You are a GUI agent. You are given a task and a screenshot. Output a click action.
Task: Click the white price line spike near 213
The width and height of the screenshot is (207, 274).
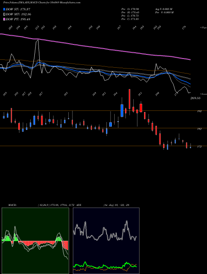[37, 41]
